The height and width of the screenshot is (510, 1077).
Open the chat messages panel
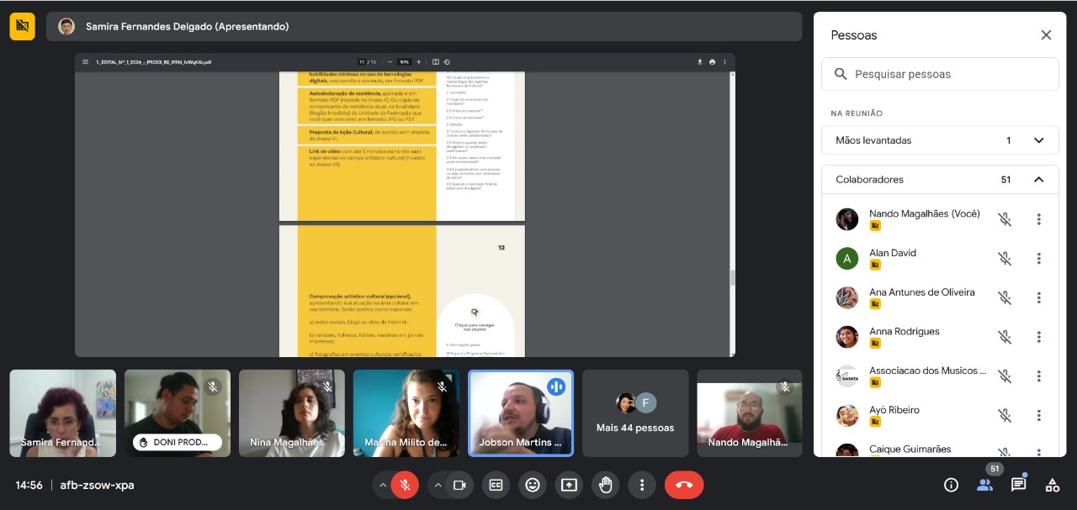1018,485
